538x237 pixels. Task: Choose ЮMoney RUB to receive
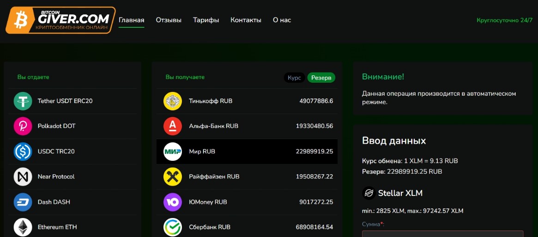[247, 202]
